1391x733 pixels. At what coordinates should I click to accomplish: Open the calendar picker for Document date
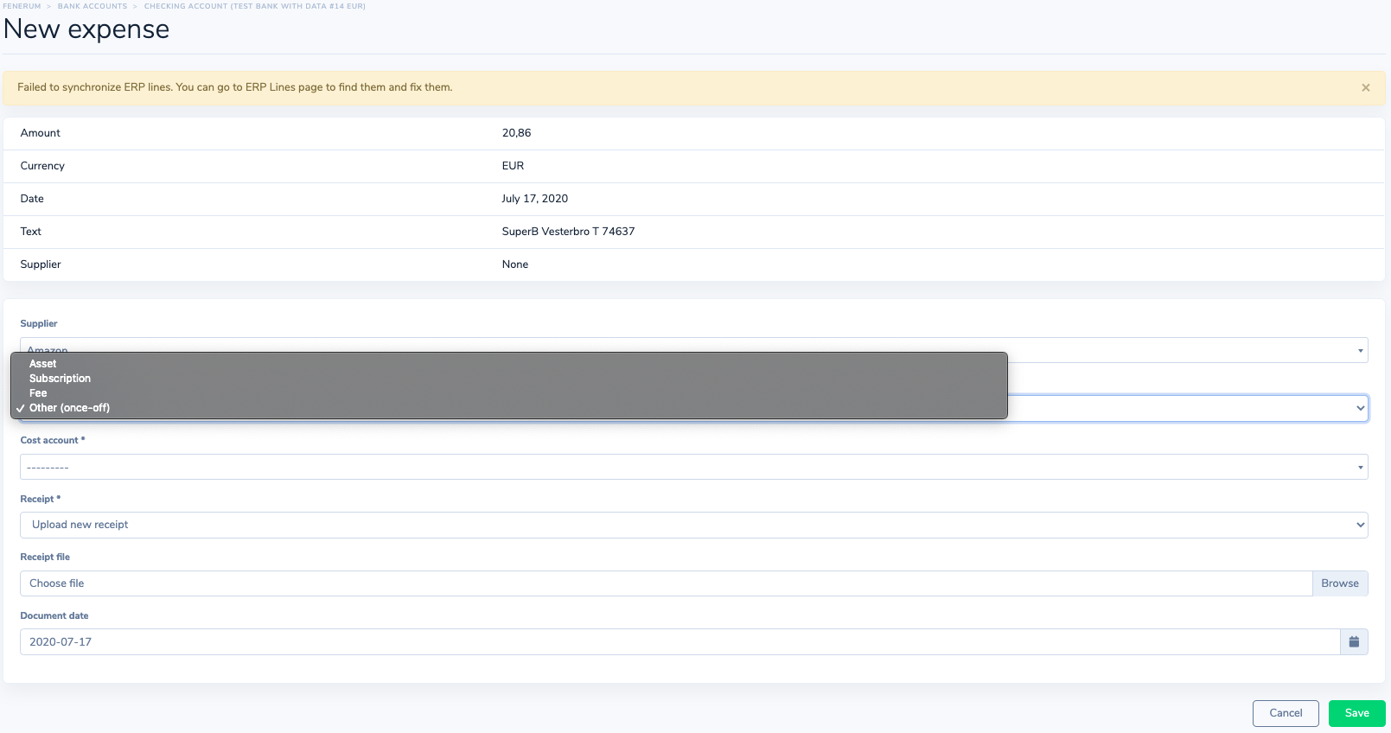pyautogui.click(x=1354, y=641)
